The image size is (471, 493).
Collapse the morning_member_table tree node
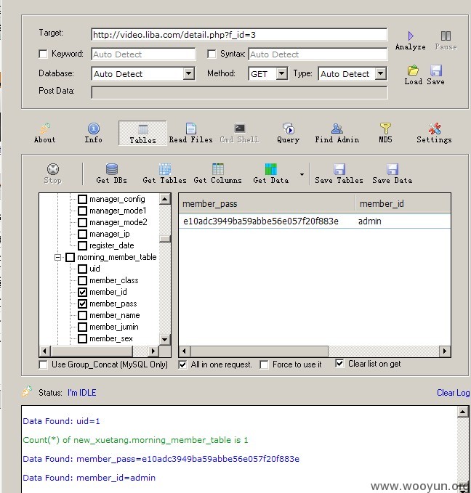point(57,257)
